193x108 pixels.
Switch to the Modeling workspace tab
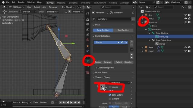(61, 3)
